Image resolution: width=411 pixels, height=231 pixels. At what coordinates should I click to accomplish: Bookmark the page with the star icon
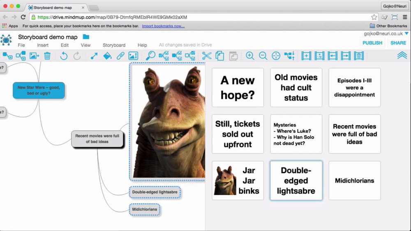(x=374, y=17)
